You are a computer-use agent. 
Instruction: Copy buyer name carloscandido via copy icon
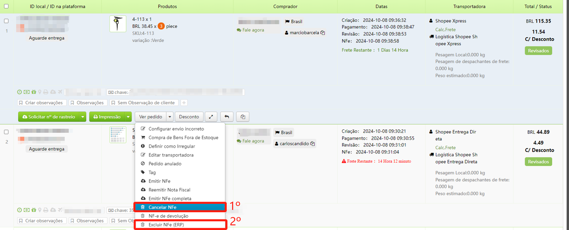point(313,144)
